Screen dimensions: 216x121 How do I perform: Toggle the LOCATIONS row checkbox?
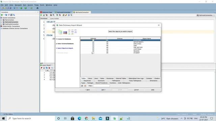[x=93, y=49]
